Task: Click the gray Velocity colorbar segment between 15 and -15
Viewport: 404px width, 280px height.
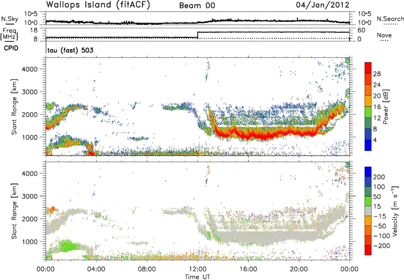Action: (x=368, y=211)
